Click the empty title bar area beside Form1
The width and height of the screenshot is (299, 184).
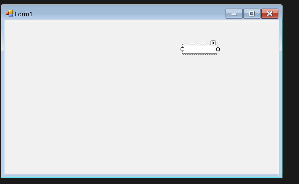[128, 13]
